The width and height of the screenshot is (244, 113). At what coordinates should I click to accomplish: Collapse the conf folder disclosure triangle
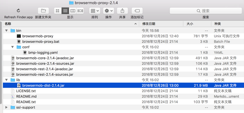[13, 47]
